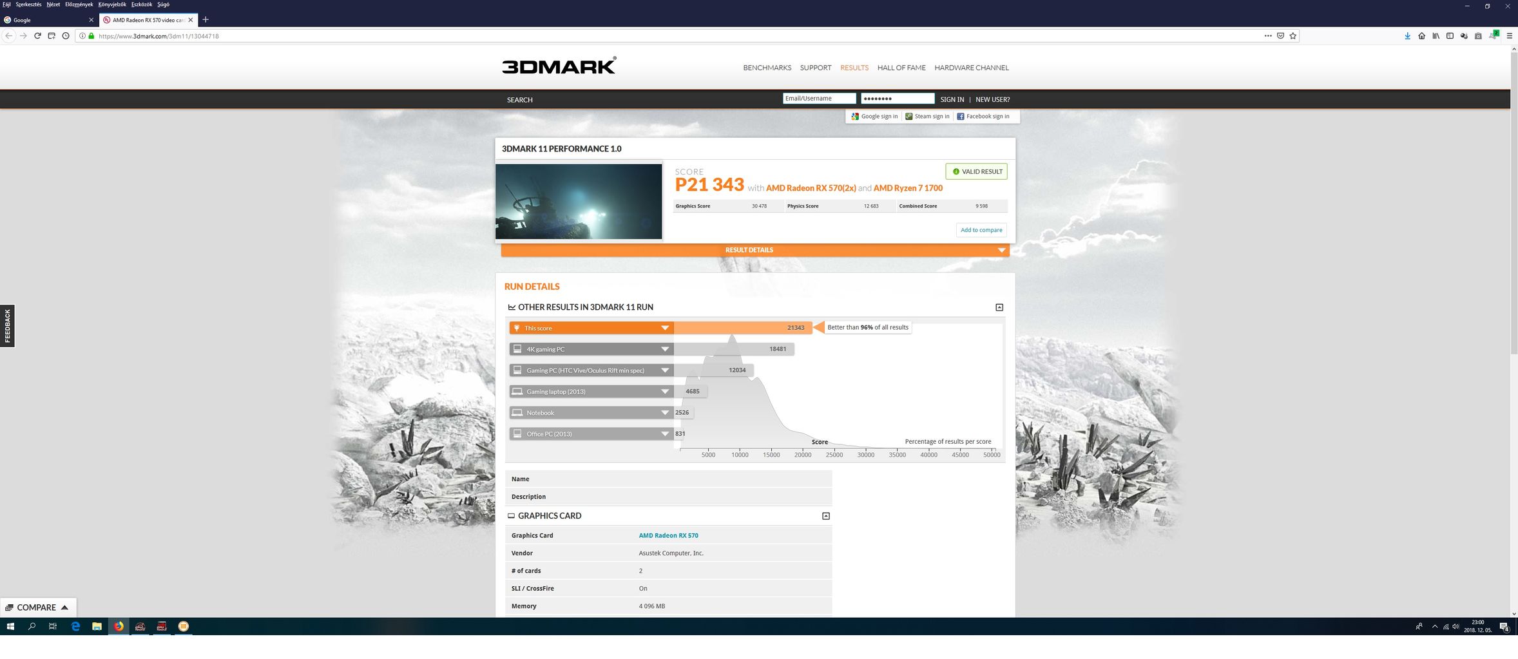Open the Gaming PC HTC Vive/Oculus Rift dropdown

pos(665,370)
